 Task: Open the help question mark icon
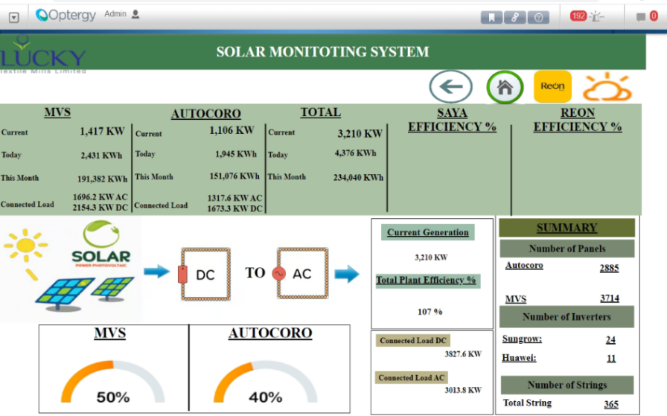click(538, 17)
